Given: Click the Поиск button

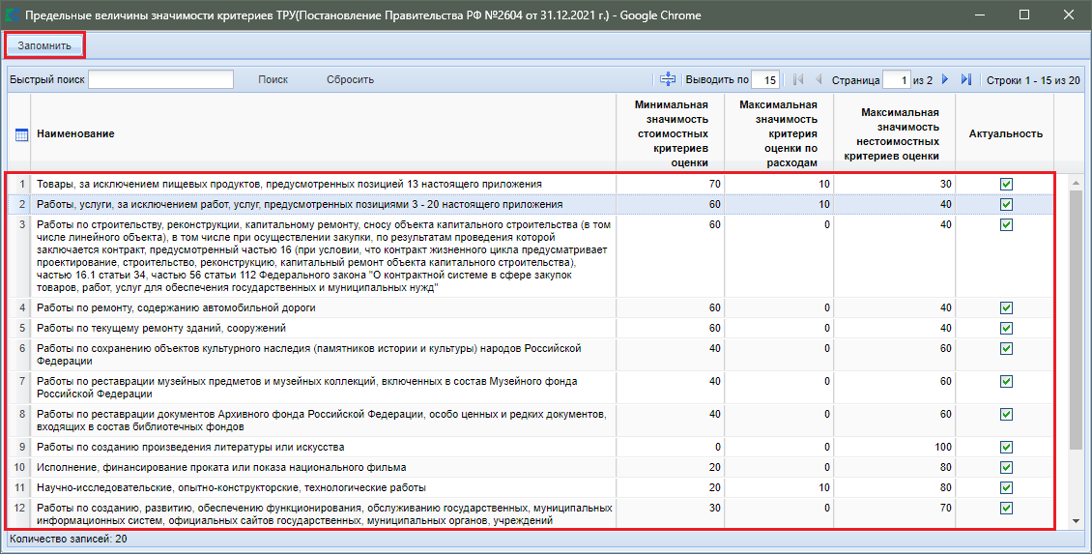Looking at the screenshot, I should click(x=273, y=79).
